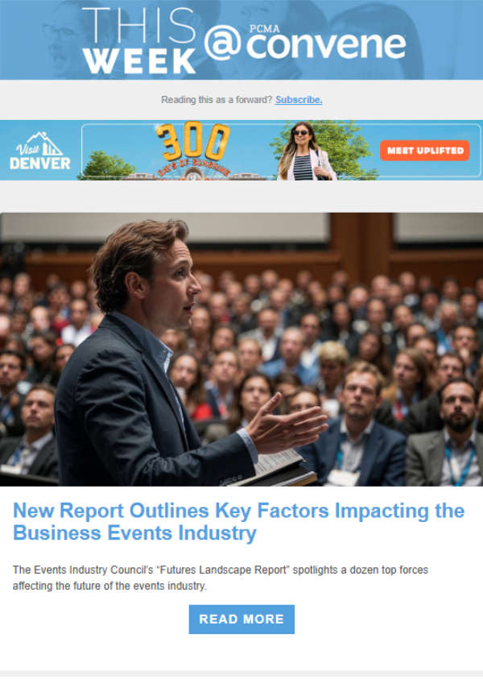Select the Reading this as a forward text

217,100
